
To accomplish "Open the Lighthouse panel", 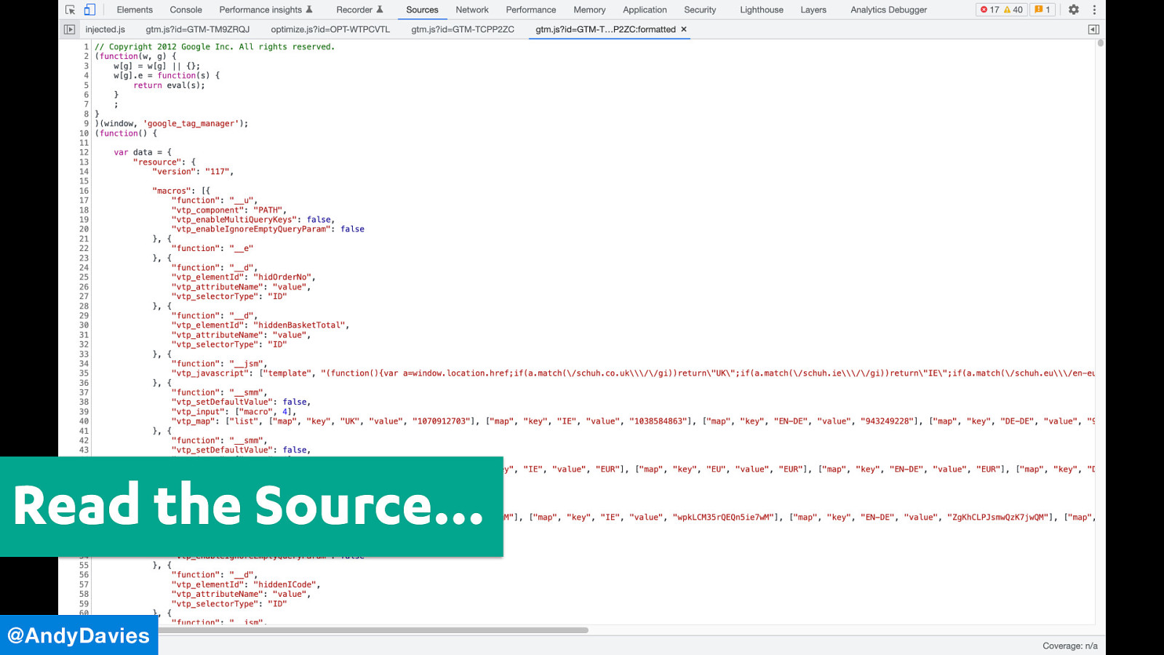I will point(762,9).
